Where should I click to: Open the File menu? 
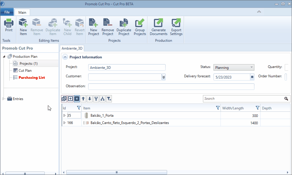click(7, 12)
